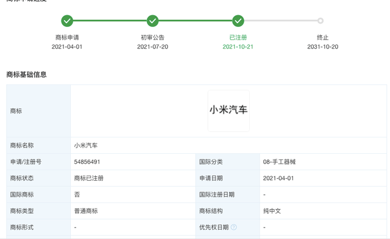The height and width of the screenshot is (239, 390).
Task: Click the termination date 2031-10-20
Action: pyautogui.click(x=322, y=47)
